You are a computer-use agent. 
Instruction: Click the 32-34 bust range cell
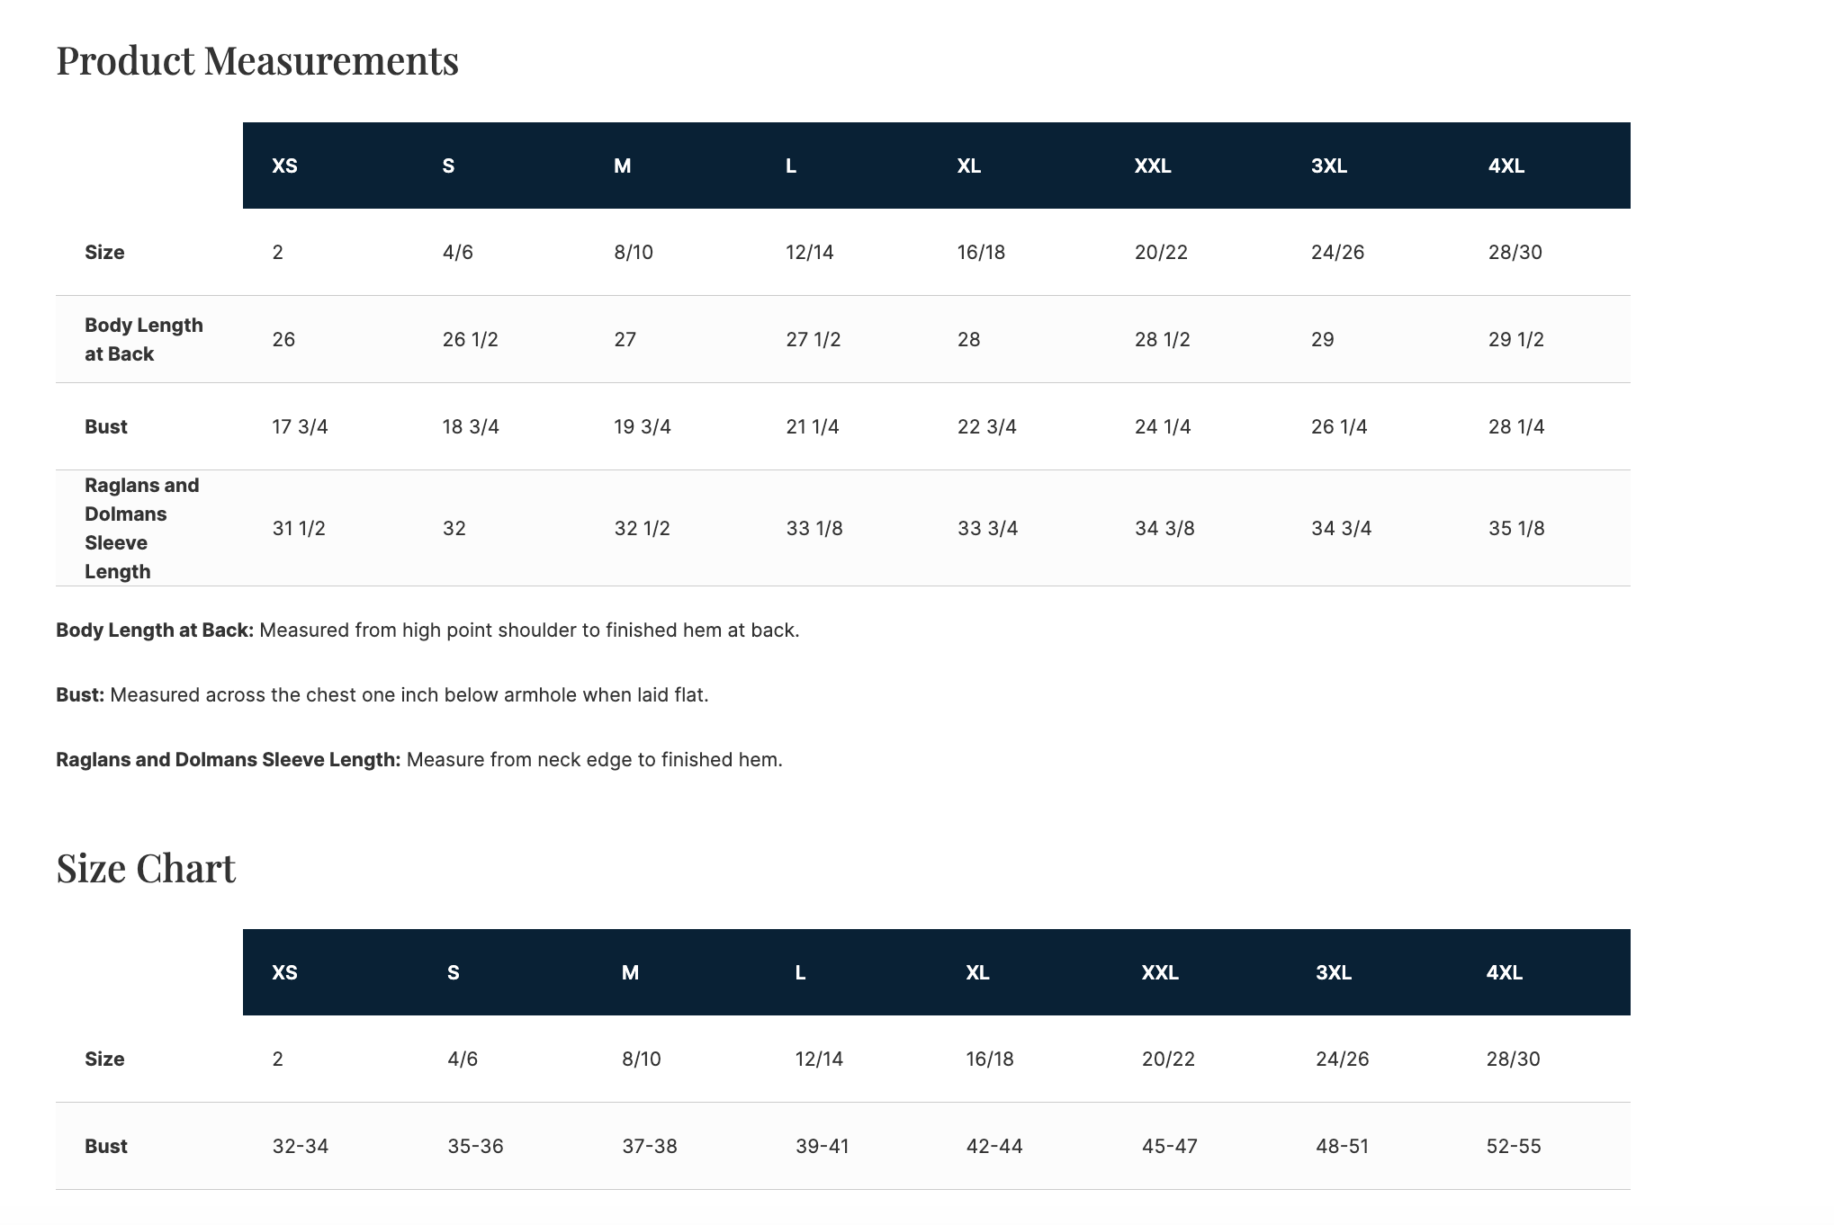coord(300,1146)
